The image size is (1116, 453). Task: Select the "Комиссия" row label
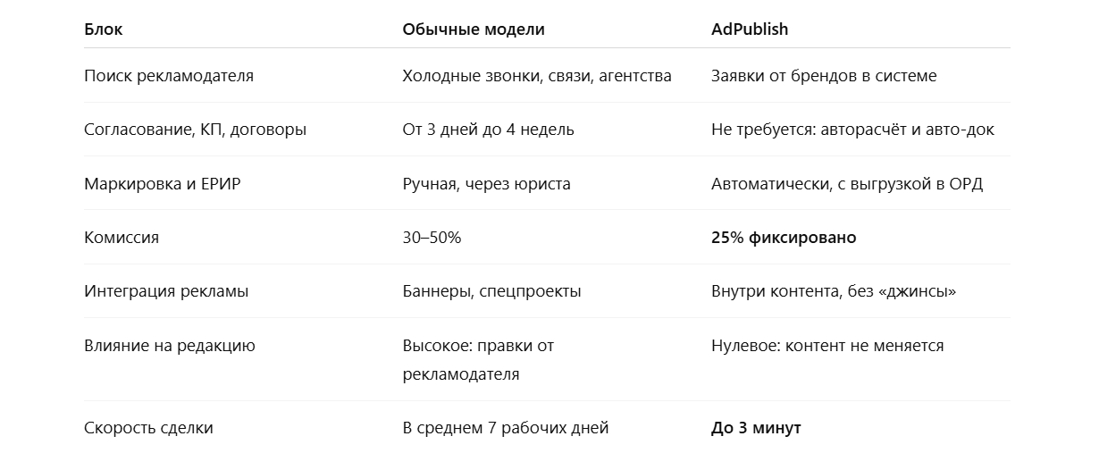pos(122,238)
